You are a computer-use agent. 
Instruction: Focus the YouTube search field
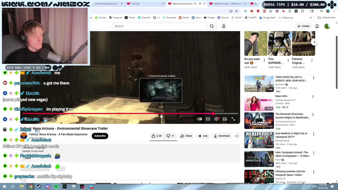pos(159,26)
